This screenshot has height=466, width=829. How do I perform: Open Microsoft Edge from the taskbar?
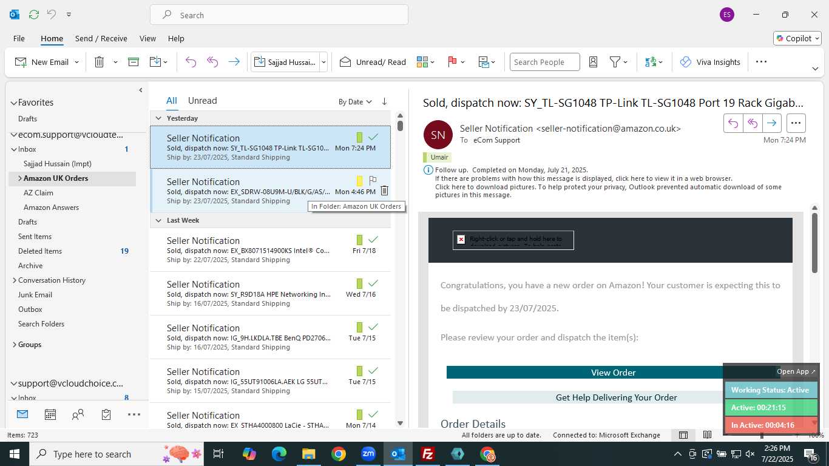click(279, 454)
